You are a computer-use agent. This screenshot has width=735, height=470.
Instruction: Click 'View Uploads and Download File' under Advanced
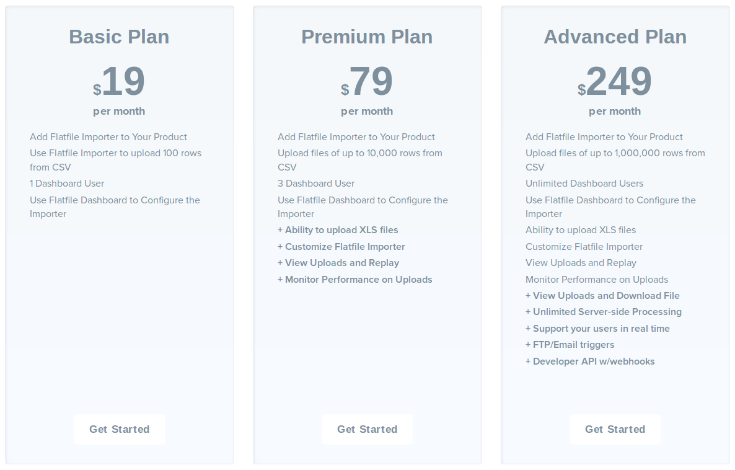pos(602,295)
